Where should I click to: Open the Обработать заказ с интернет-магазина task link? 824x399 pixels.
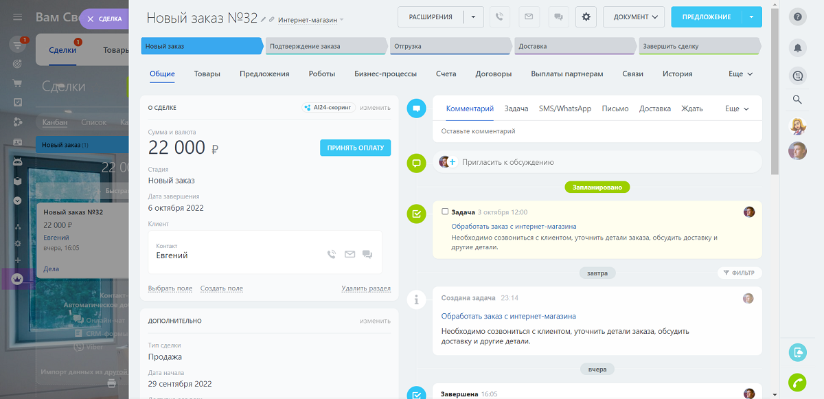click(x=513, y=226)
